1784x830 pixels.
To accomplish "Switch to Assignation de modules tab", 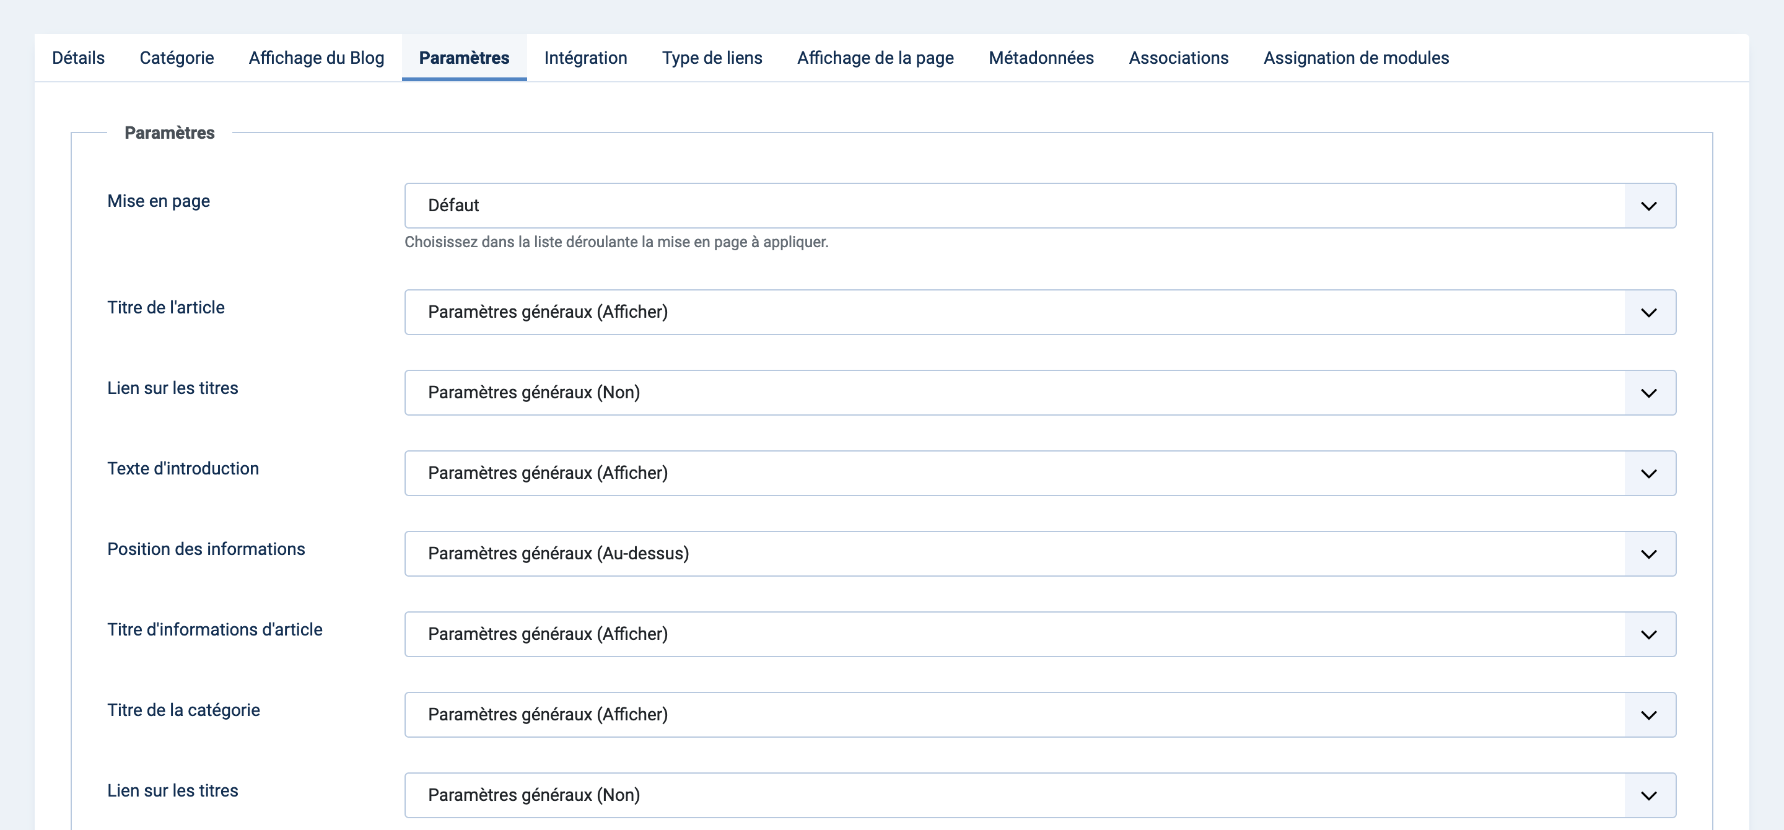I will point(1356,58).
